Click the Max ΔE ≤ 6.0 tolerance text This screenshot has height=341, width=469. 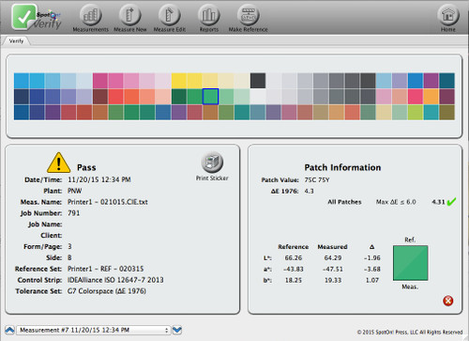click(x=396, y=202)
